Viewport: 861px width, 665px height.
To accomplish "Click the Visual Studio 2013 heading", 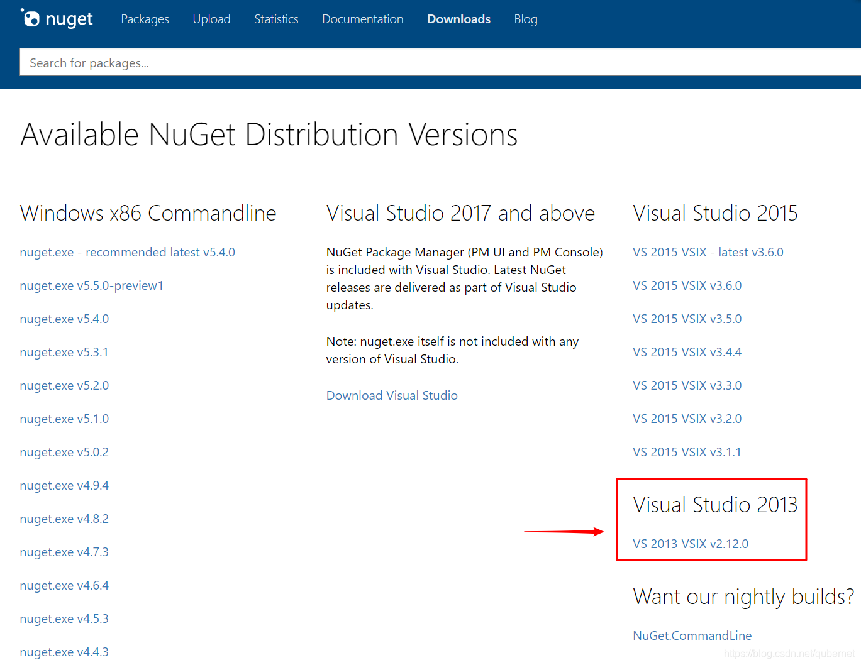I will pos(715,505).
